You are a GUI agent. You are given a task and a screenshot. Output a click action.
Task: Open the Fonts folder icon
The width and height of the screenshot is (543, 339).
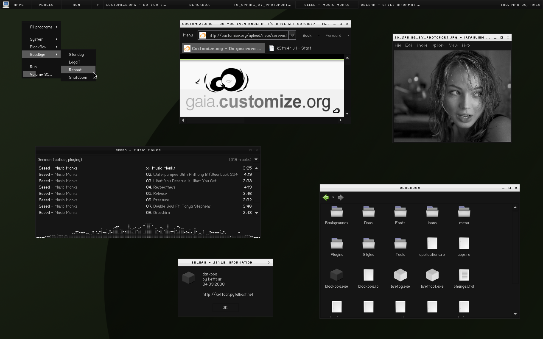coord(400,211)
